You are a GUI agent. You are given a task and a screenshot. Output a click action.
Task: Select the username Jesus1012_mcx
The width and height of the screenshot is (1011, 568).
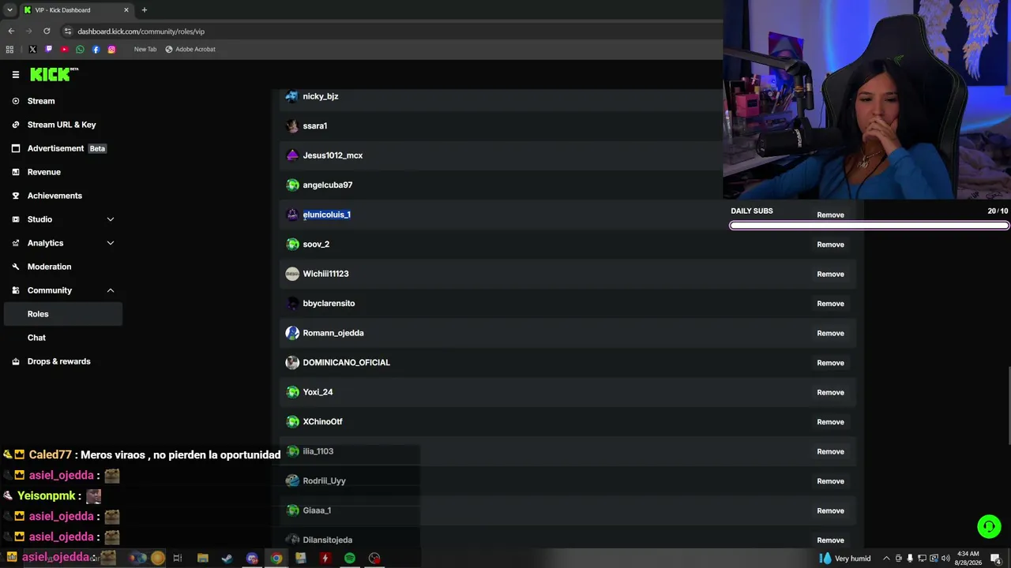click(333, 155)
